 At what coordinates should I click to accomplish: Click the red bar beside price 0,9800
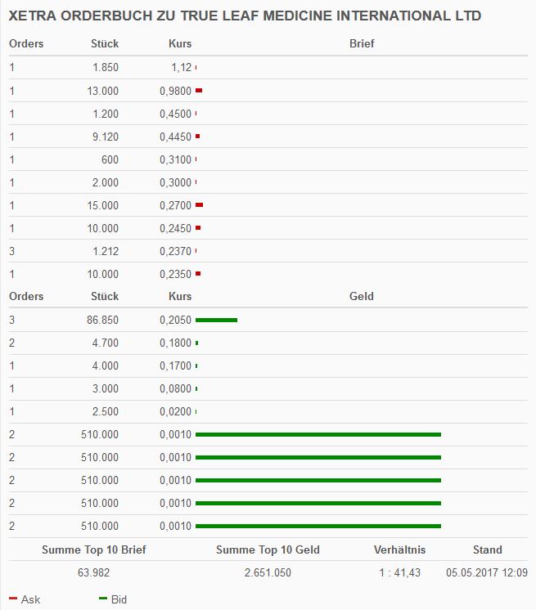pyautogui.click(x=199, y=91)
